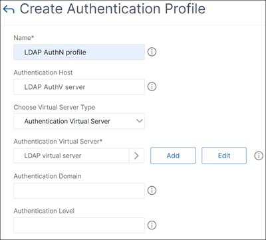
Task: Click the Authentication Domain label text
Action: click(47, 176)
